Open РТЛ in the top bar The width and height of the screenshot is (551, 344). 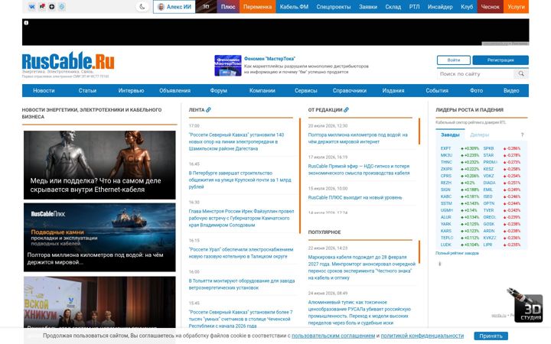[414, 7]
